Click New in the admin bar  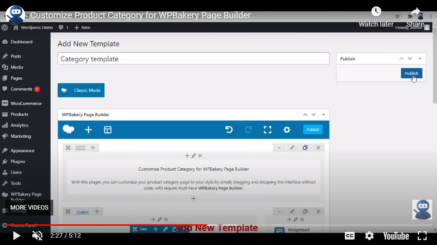click(x=82, y=28)
